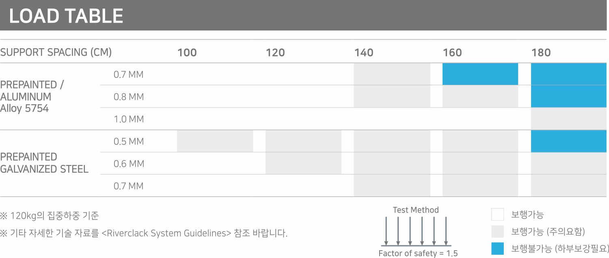This screenshot has width=609, height=258.
Task: Click the 0.8 MM aluminum row label
Action: pyautogui.click(x=128, y=97)
